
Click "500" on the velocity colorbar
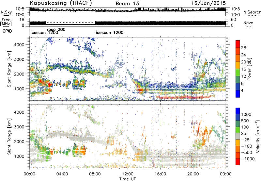(x=244, y=121)
